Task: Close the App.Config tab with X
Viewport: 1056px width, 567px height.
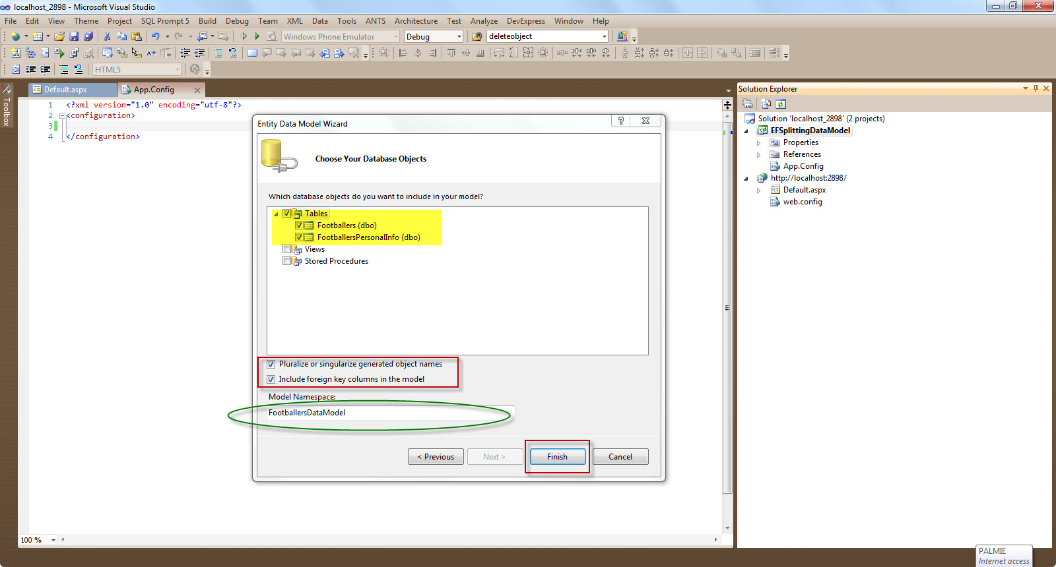Action: click(197, 90)
